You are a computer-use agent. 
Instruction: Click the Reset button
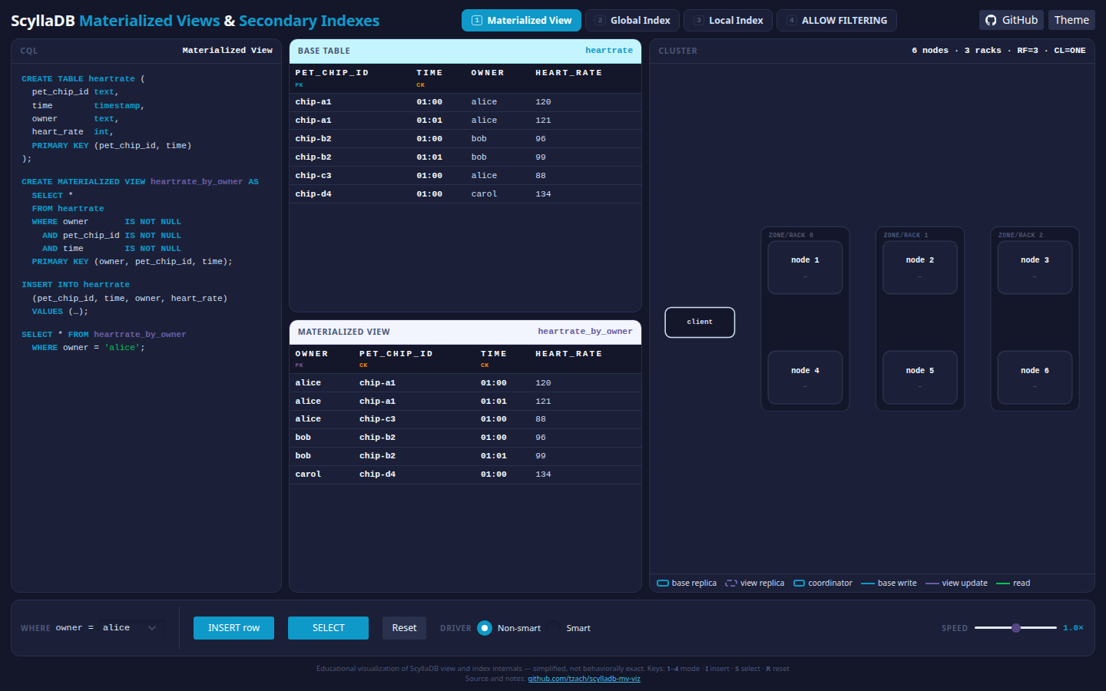[404, 628]
